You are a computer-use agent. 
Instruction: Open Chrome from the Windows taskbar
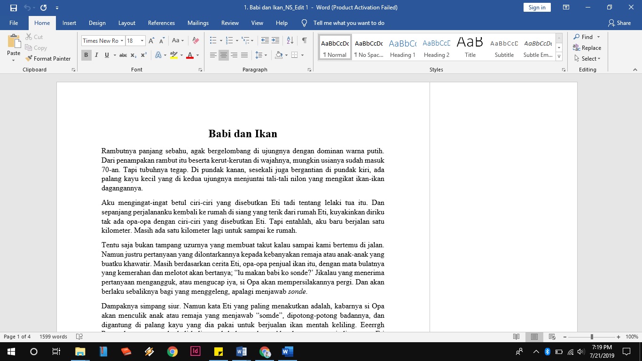[172, 352]
